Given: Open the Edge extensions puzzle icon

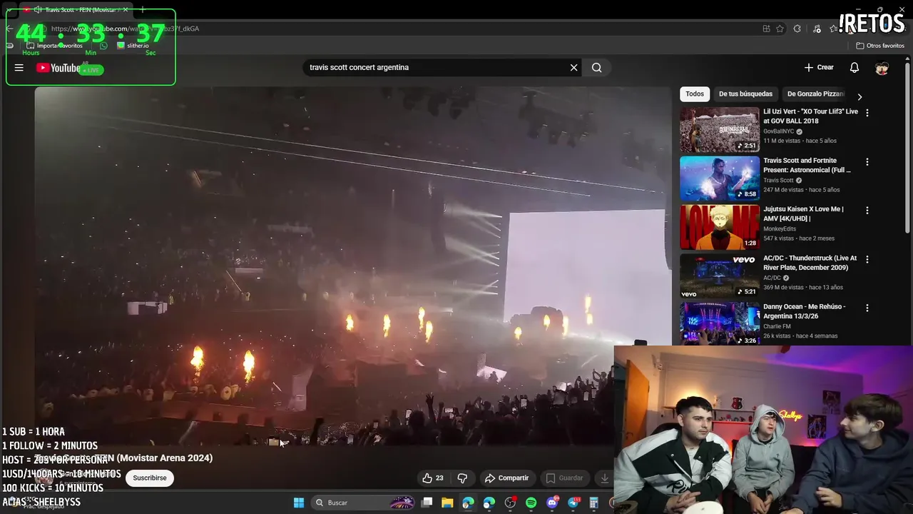Looking at the screenshot, I should coord(797,29).
